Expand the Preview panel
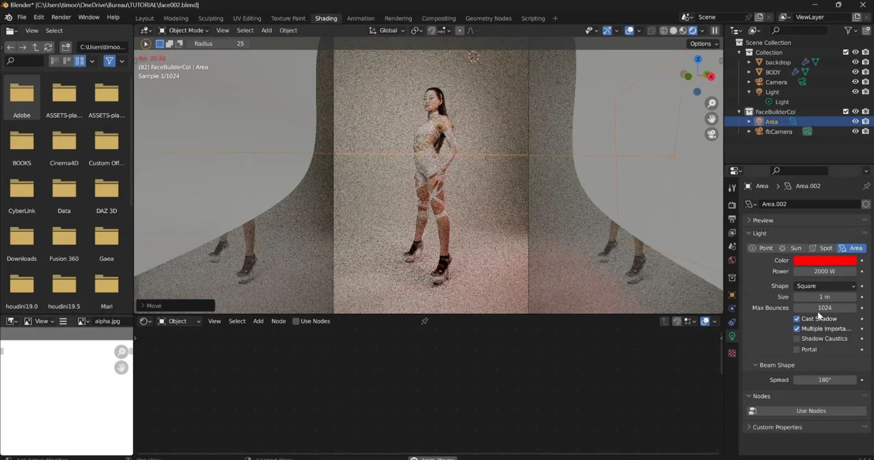The image size is (874, 460). 763,220
